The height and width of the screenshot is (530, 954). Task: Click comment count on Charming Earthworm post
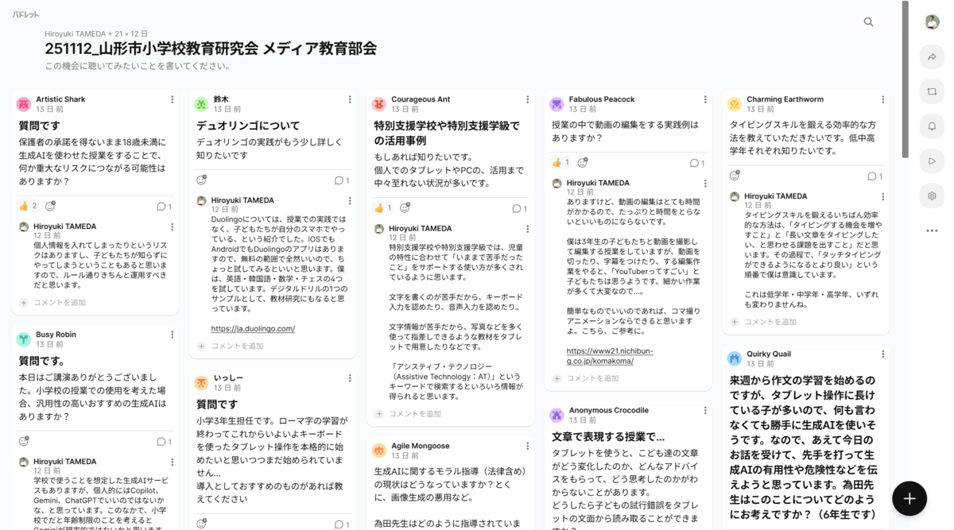[x=874, y=176]
